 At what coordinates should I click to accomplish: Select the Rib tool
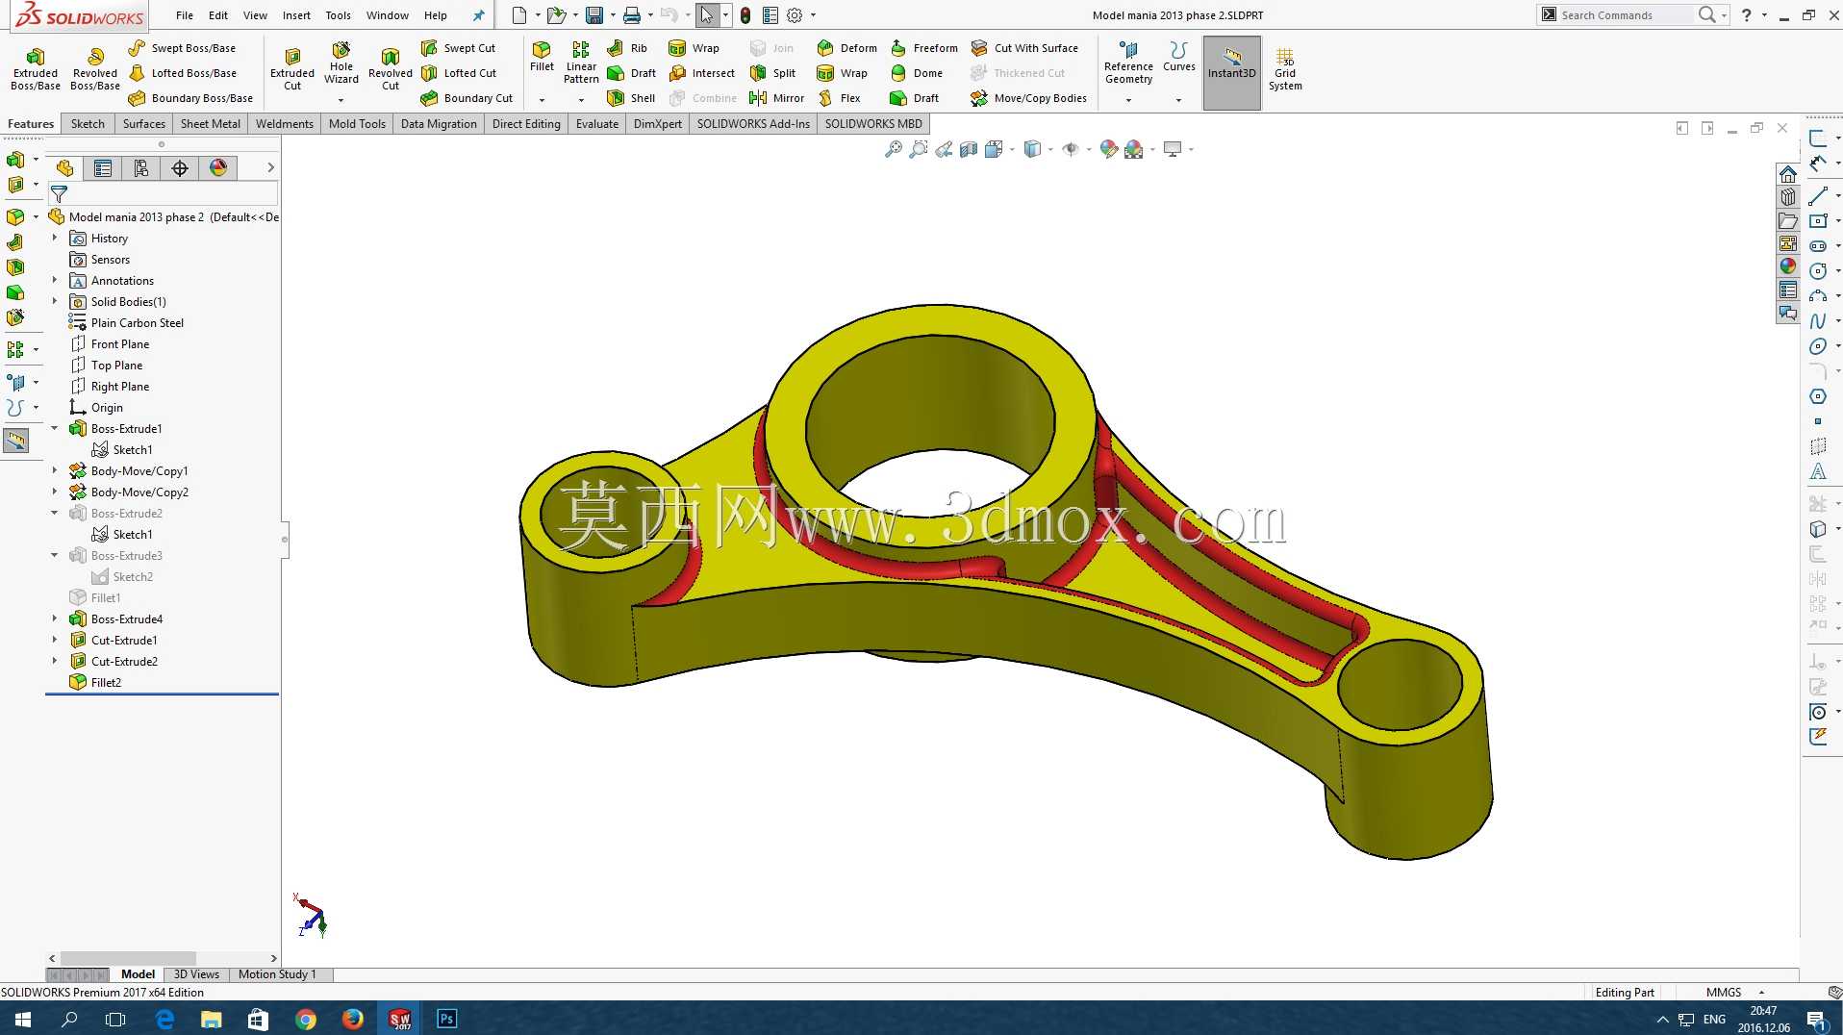tap(627, 48)
